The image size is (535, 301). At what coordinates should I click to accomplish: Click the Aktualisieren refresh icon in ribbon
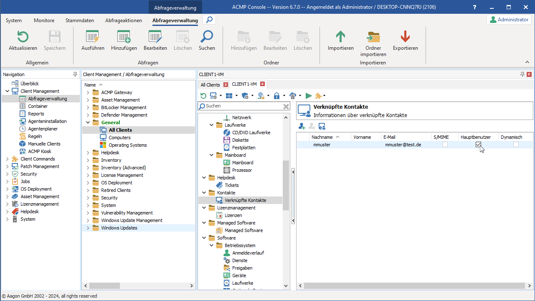pyautogui.click(x=23, y=37)
